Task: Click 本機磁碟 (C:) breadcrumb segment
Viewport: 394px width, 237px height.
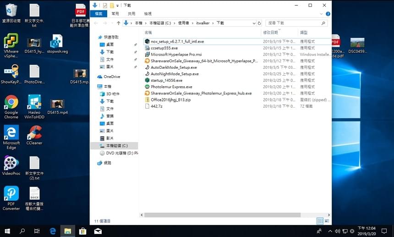Action: pyautogui.click(x=160, y=23)
